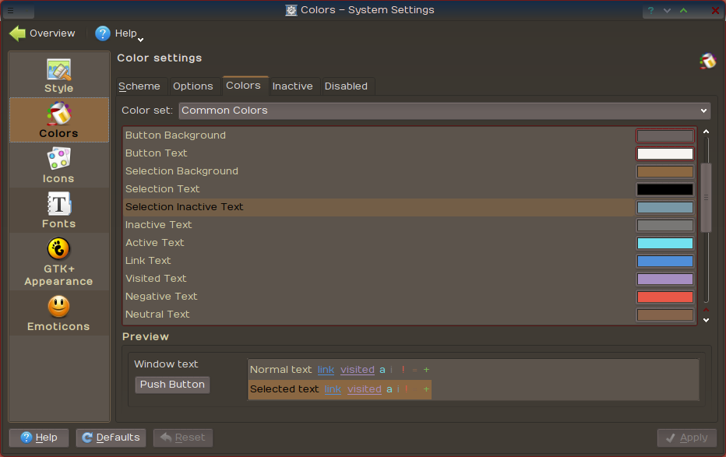Viewport: 726px width, 457px height.
Task: Click the Overview toolbar button label
Action: tap(52, 33)
